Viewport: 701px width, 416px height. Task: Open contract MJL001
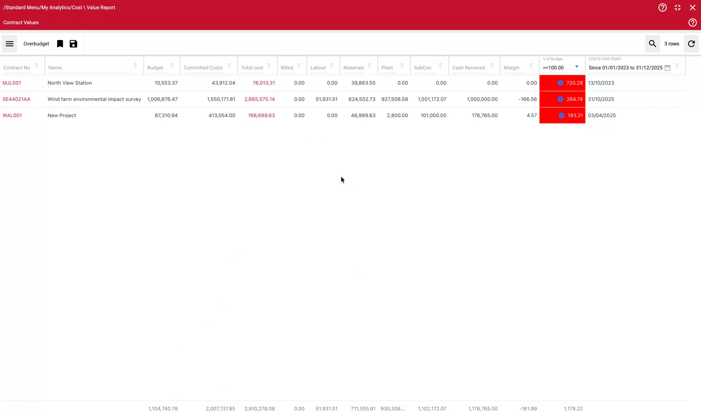tap(12, 83)
